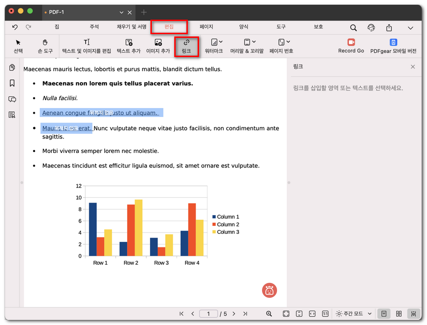Expand the 머리말 & 꼬리말 dropdown
The image size is (427, 325).
coord(254,42)
